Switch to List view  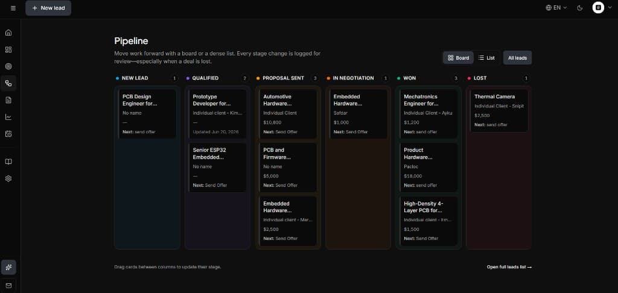[486, 58]
